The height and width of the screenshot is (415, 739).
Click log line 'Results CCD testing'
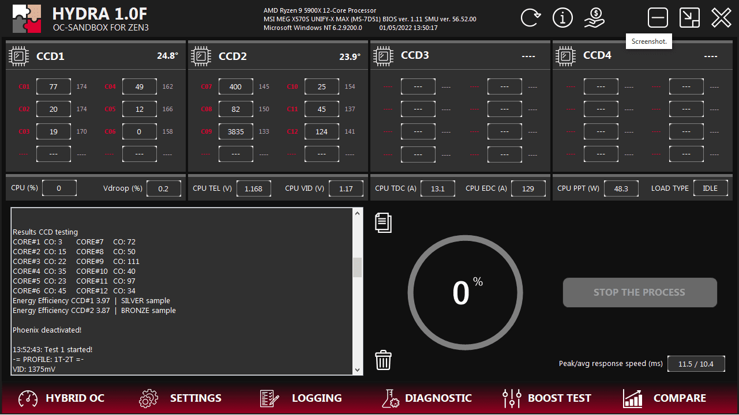(x=46, y=232)
